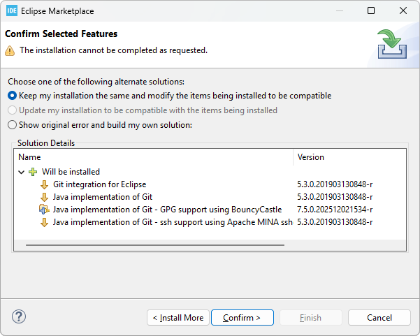Click the horizontal scrollbar in Solution Details
This screenshot has height=336, width=420.
(155, 245)
